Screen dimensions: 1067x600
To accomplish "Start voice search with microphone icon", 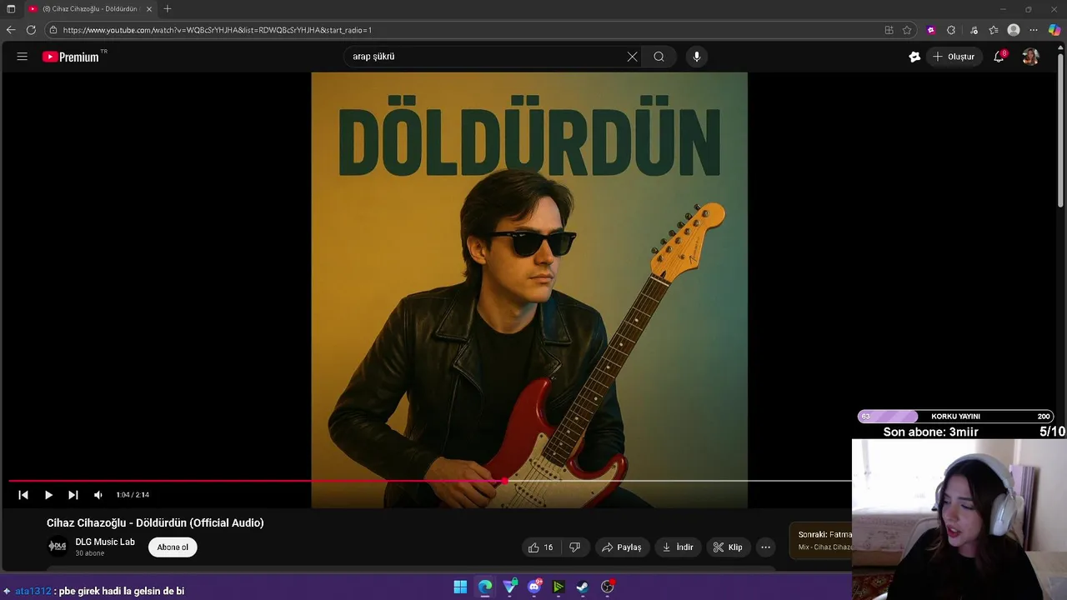I will click(x=697, y=57).
